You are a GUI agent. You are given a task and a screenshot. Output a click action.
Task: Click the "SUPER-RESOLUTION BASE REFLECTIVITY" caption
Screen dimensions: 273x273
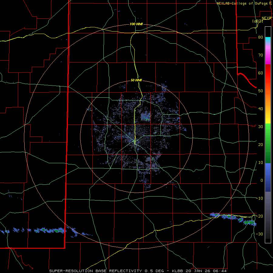tap(96, 271)
